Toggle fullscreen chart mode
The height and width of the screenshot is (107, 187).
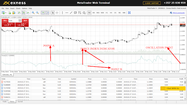click(x=129, y=13)
